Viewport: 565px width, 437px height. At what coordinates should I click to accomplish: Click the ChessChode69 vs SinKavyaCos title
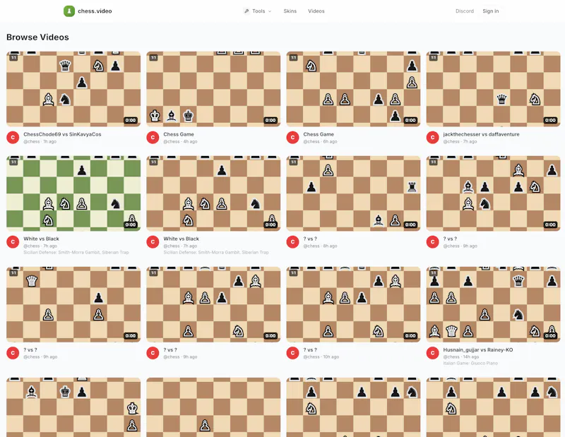(62, 134)
